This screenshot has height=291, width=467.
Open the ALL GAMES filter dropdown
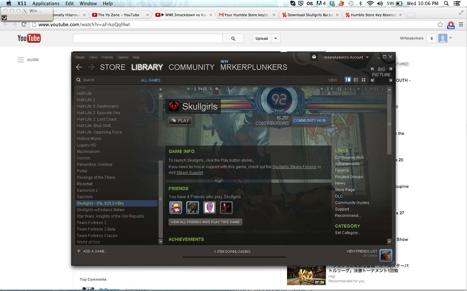150,80
